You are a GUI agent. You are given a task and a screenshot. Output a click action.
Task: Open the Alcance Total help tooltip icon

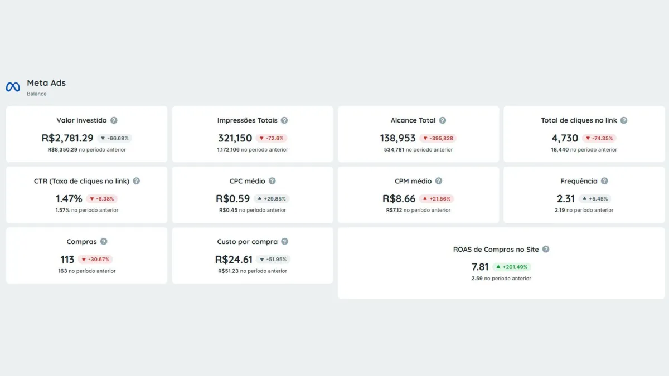[x=443, y=120]
